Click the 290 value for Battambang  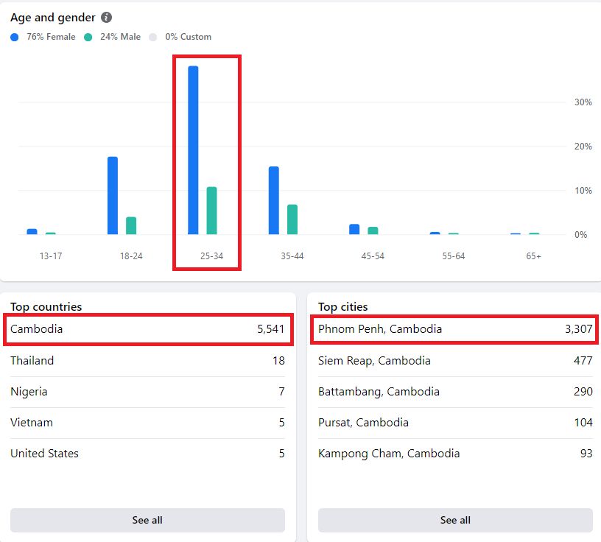click(x=583, y=391)
